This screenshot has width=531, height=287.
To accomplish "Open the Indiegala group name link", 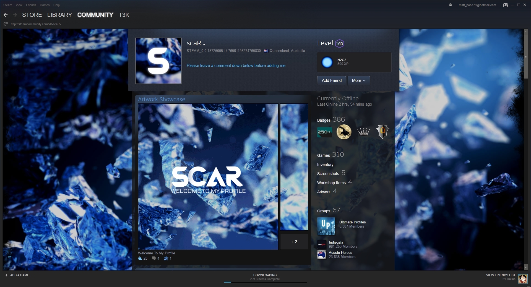I will click(x=336, y=242).
